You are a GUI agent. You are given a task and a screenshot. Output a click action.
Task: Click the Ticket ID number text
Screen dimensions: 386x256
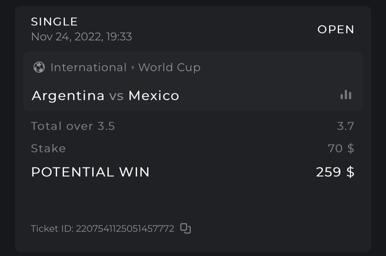point(103,229)
